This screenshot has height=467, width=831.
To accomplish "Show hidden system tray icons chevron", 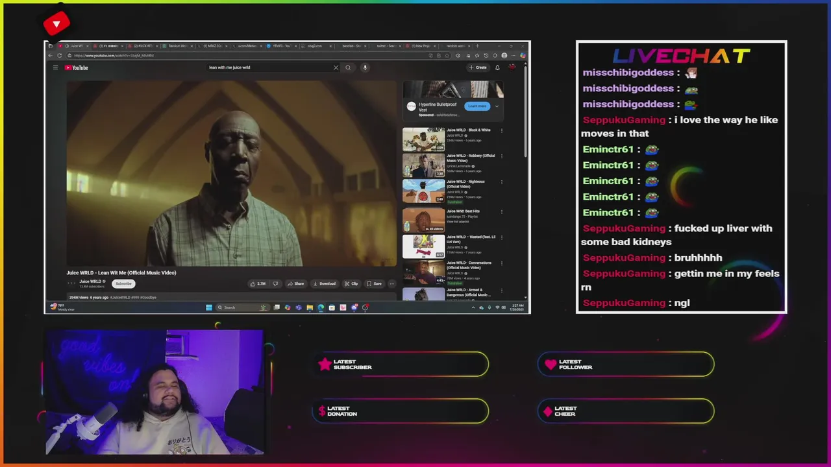I will click(473, 307).
